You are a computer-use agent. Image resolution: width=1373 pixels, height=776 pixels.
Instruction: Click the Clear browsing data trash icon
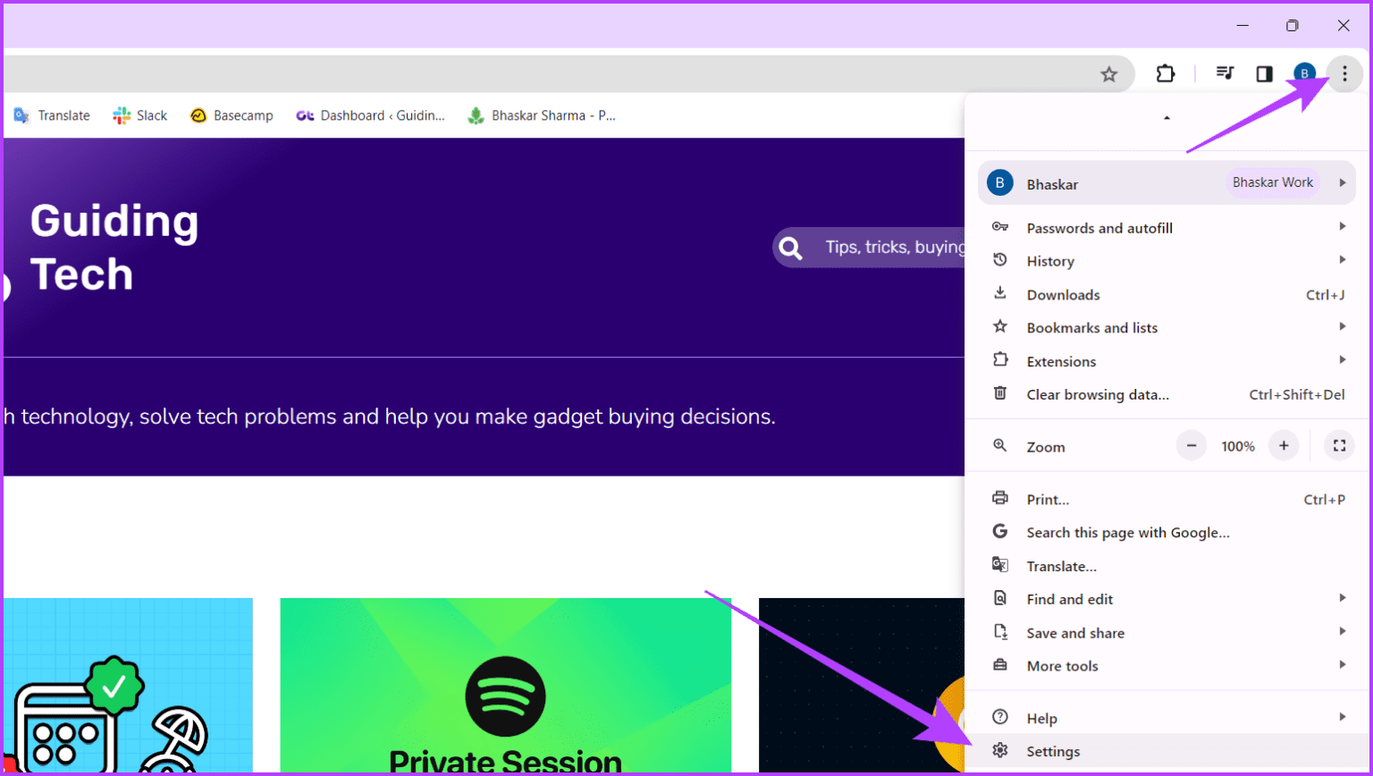1000,393
